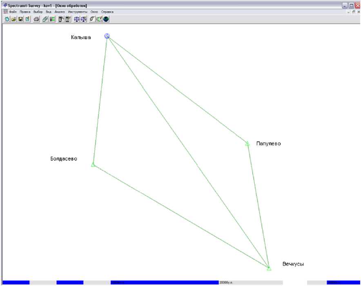
Task: Click the icon right of Save
Action: 27,19
